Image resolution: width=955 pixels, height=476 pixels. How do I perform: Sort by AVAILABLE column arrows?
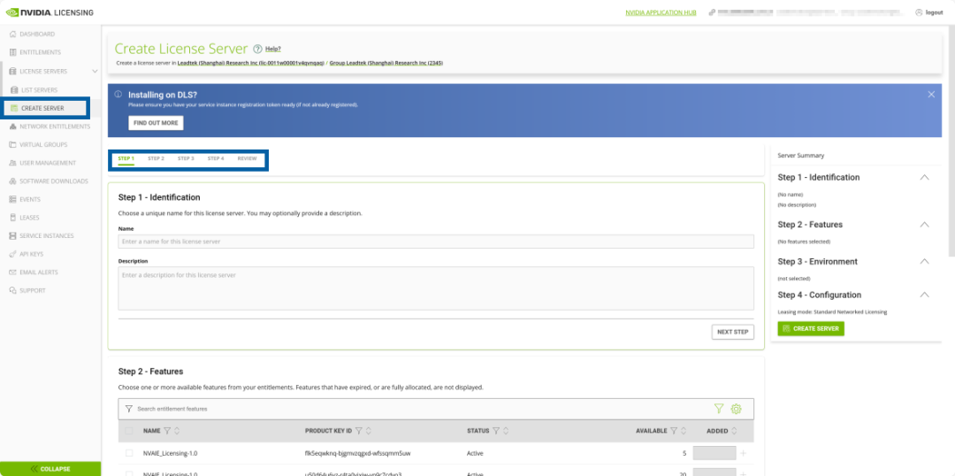683,431
